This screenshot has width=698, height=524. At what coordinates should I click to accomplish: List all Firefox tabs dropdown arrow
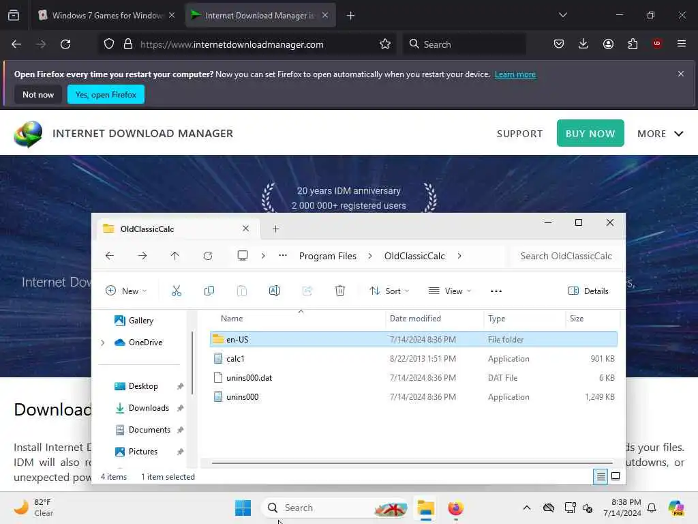point(562,15)
